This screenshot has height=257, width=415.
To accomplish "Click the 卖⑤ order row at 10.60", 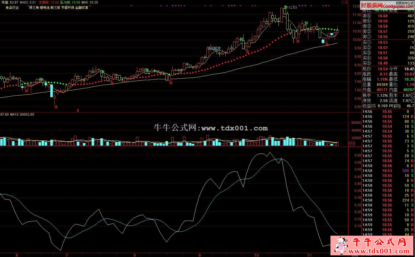I will click(388, 16).
